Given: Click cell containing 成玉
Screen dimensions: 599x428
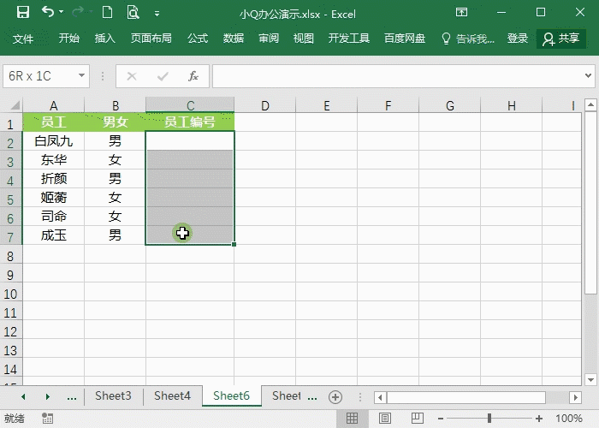Looking at the screenshot, I should pyautogui.click(x=53, y=235).
